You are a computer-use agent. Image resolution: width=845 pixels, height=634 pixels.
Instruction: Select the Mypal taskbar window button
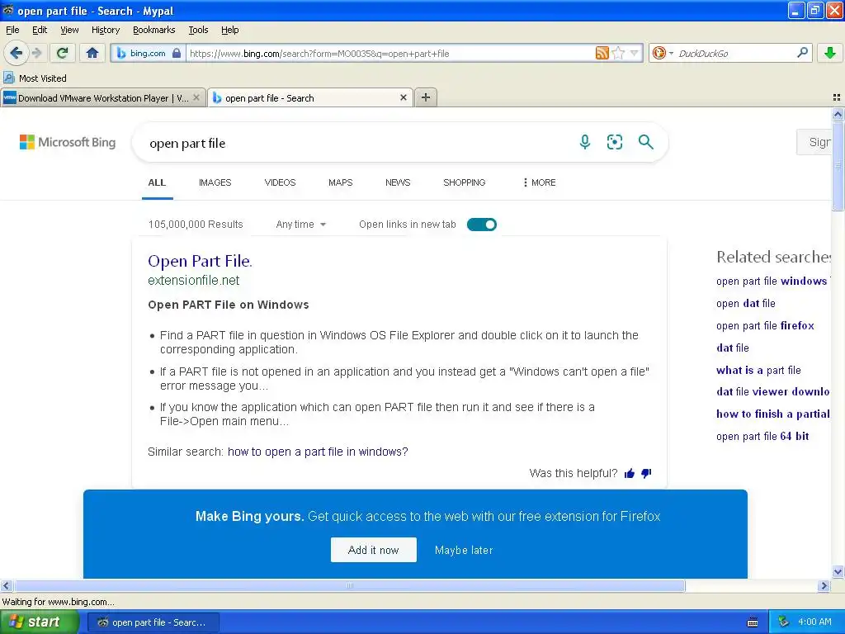[x=153, y=622]
